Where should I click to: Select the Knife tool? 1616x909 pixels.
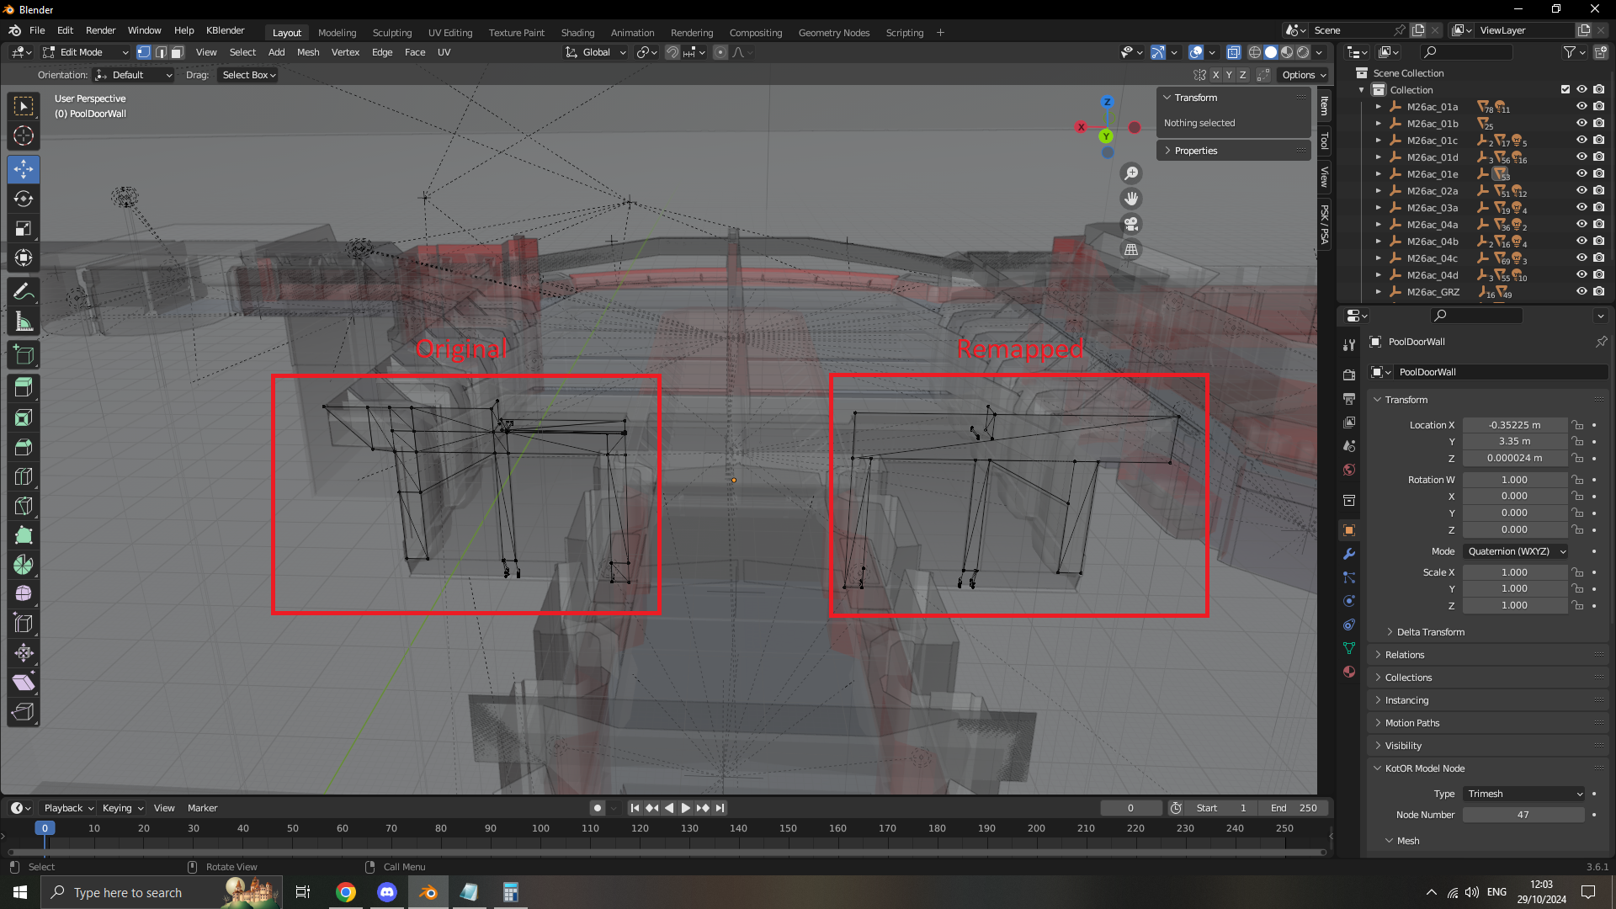[24, 506]
